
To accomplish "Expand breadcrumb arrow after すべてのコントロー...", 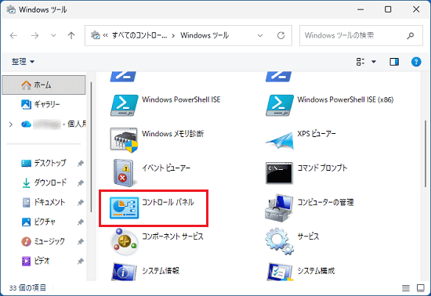I will tap(173, 36).
